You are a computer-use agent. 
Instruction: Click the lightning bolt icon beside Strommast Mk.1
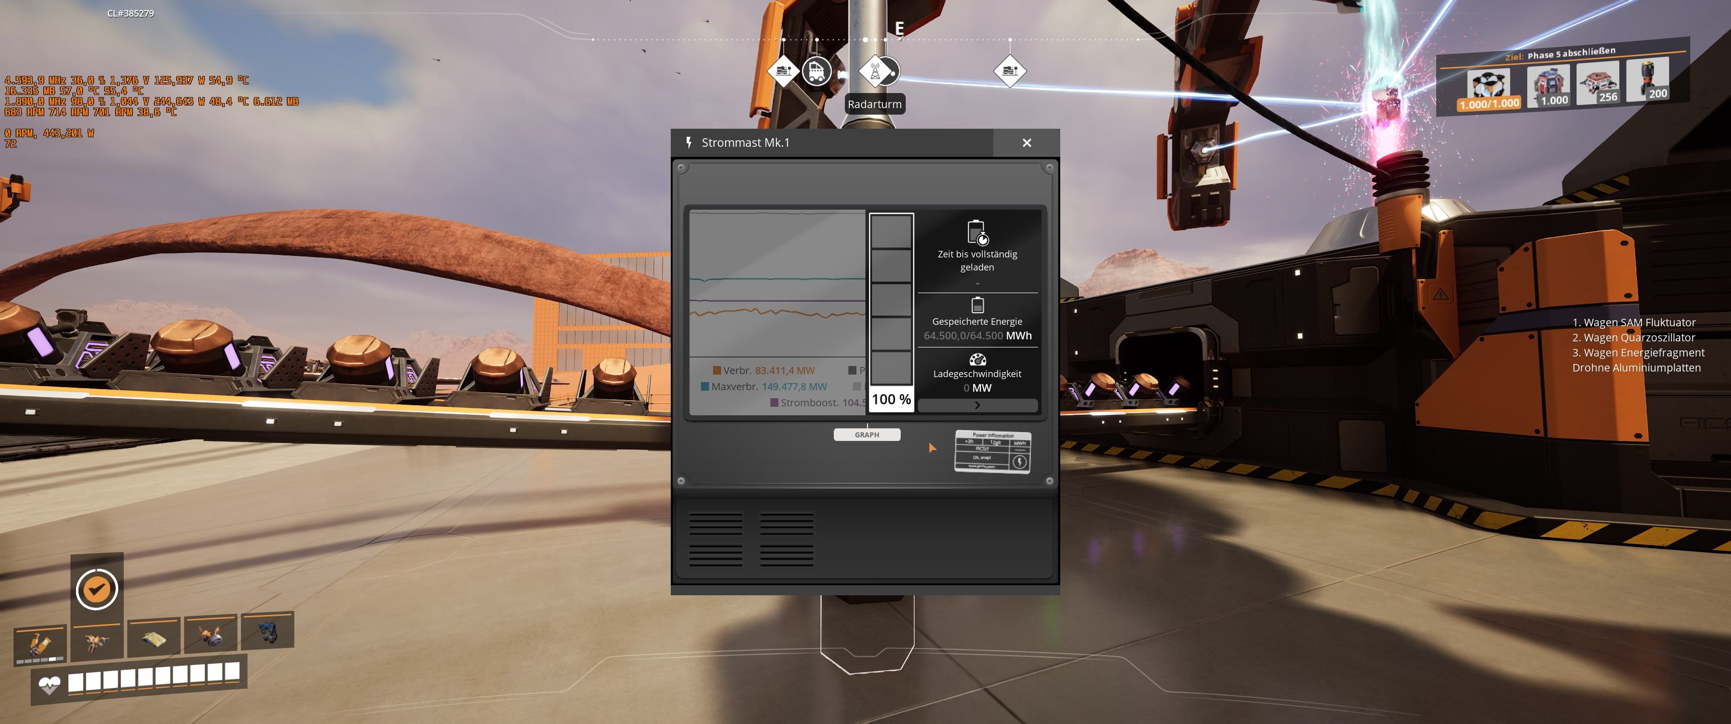[x=689, y=142]
